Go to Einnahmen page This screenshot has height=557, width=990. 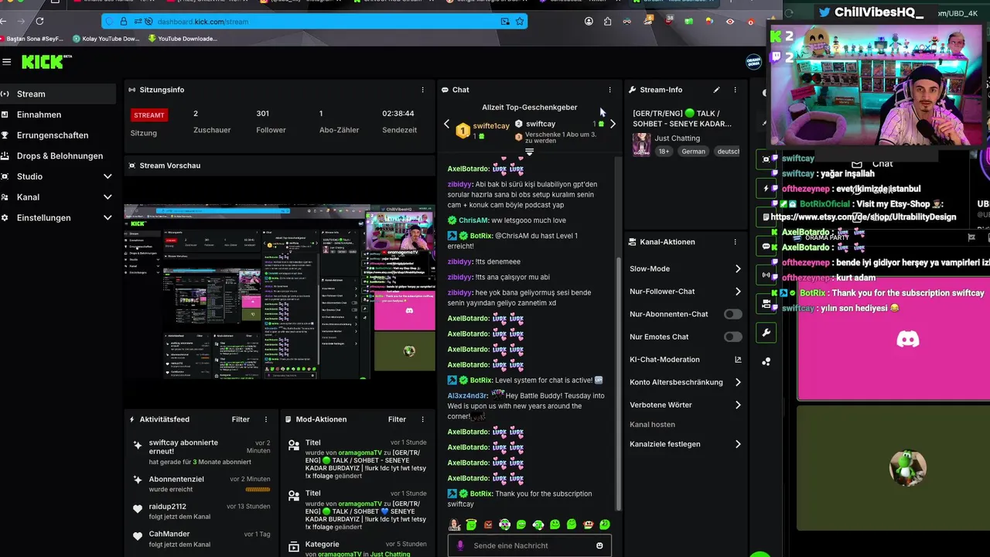click(58, 114)
